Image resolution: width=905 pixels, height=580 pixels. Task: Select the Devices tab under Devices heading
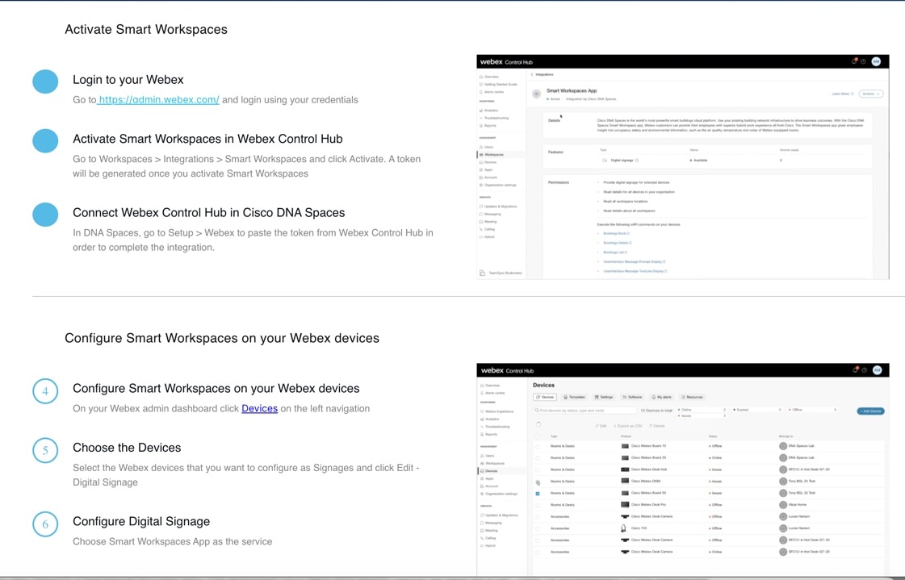[545, 397]
